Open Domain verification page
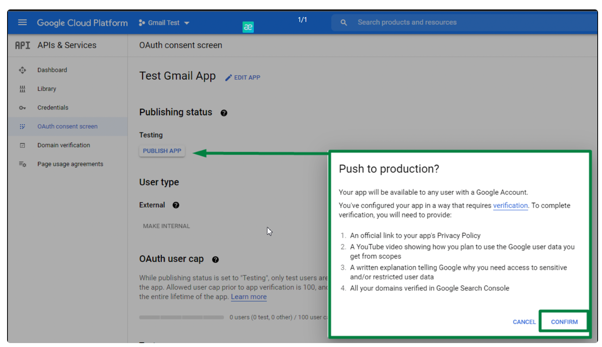The image size is (602, 347). coord(64,145)
